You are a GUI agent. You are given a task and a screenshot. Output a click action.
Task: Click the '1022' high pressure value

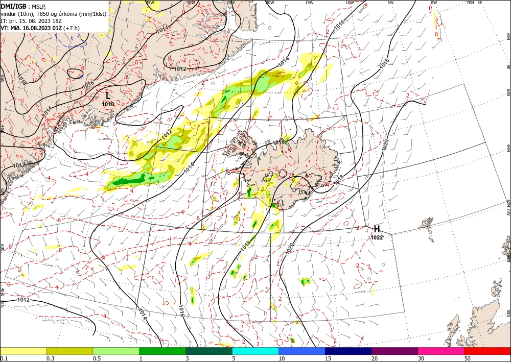pos(377,237)
